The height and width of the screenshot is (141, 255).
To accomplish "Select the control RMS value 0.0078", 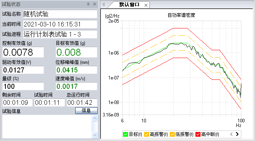I will click(23, 52).
